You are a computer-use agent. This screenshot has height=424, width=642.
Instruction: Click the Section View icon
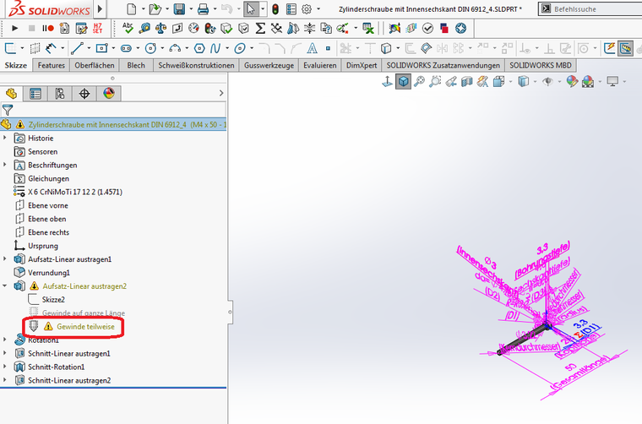[x=467, y=81]
